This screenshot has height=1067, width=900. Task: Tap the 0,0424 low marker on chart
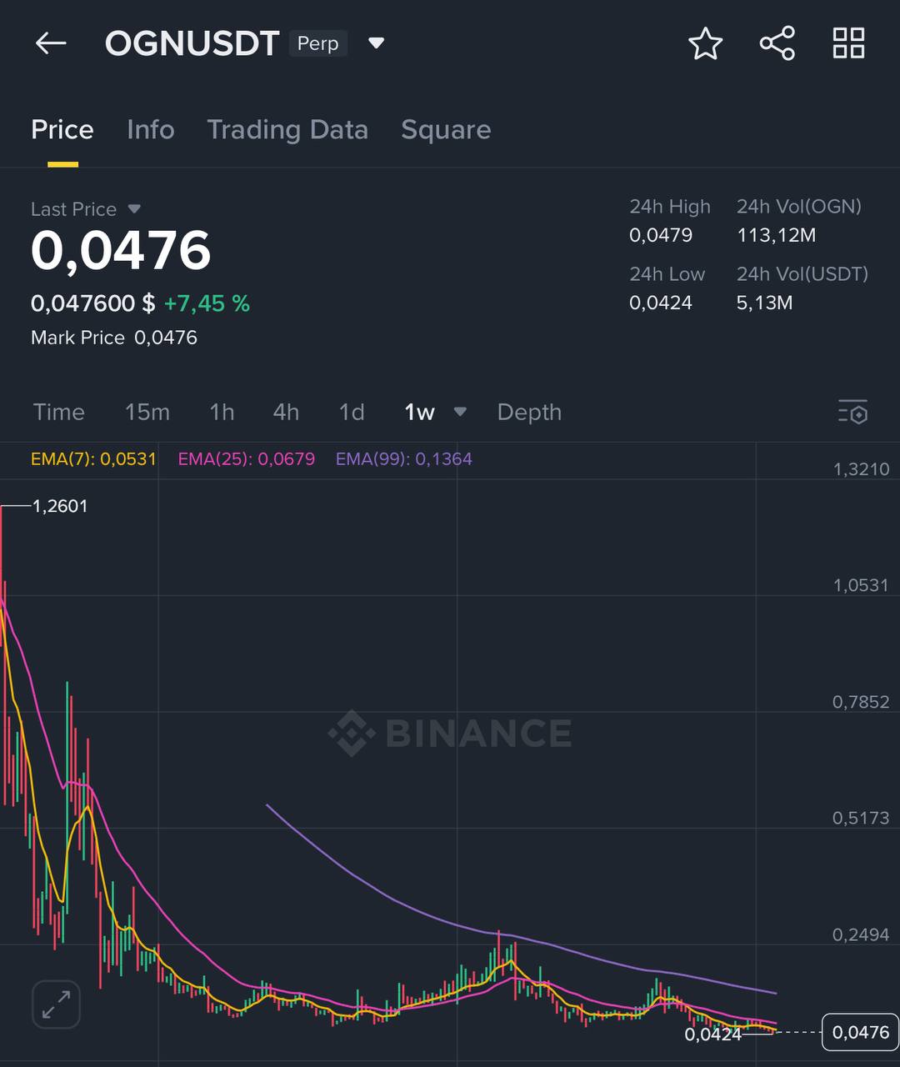pyautogui.click(x=712, y=1034)
